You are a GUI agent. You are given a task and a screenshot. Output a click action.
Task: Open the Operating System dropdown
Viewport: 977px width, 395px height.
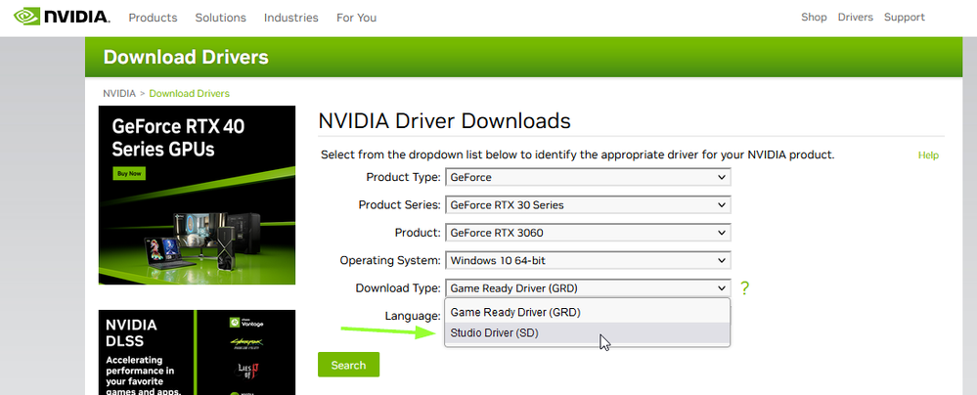coord(588,261)
